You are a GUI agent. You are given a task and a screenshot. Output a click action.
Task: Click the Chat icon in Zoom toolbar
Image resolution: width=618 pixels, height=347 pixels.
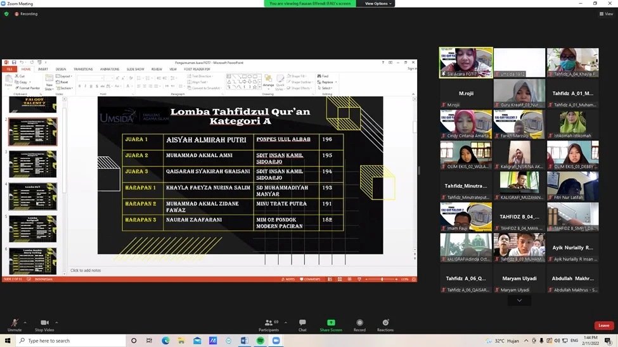coord(302,323)
